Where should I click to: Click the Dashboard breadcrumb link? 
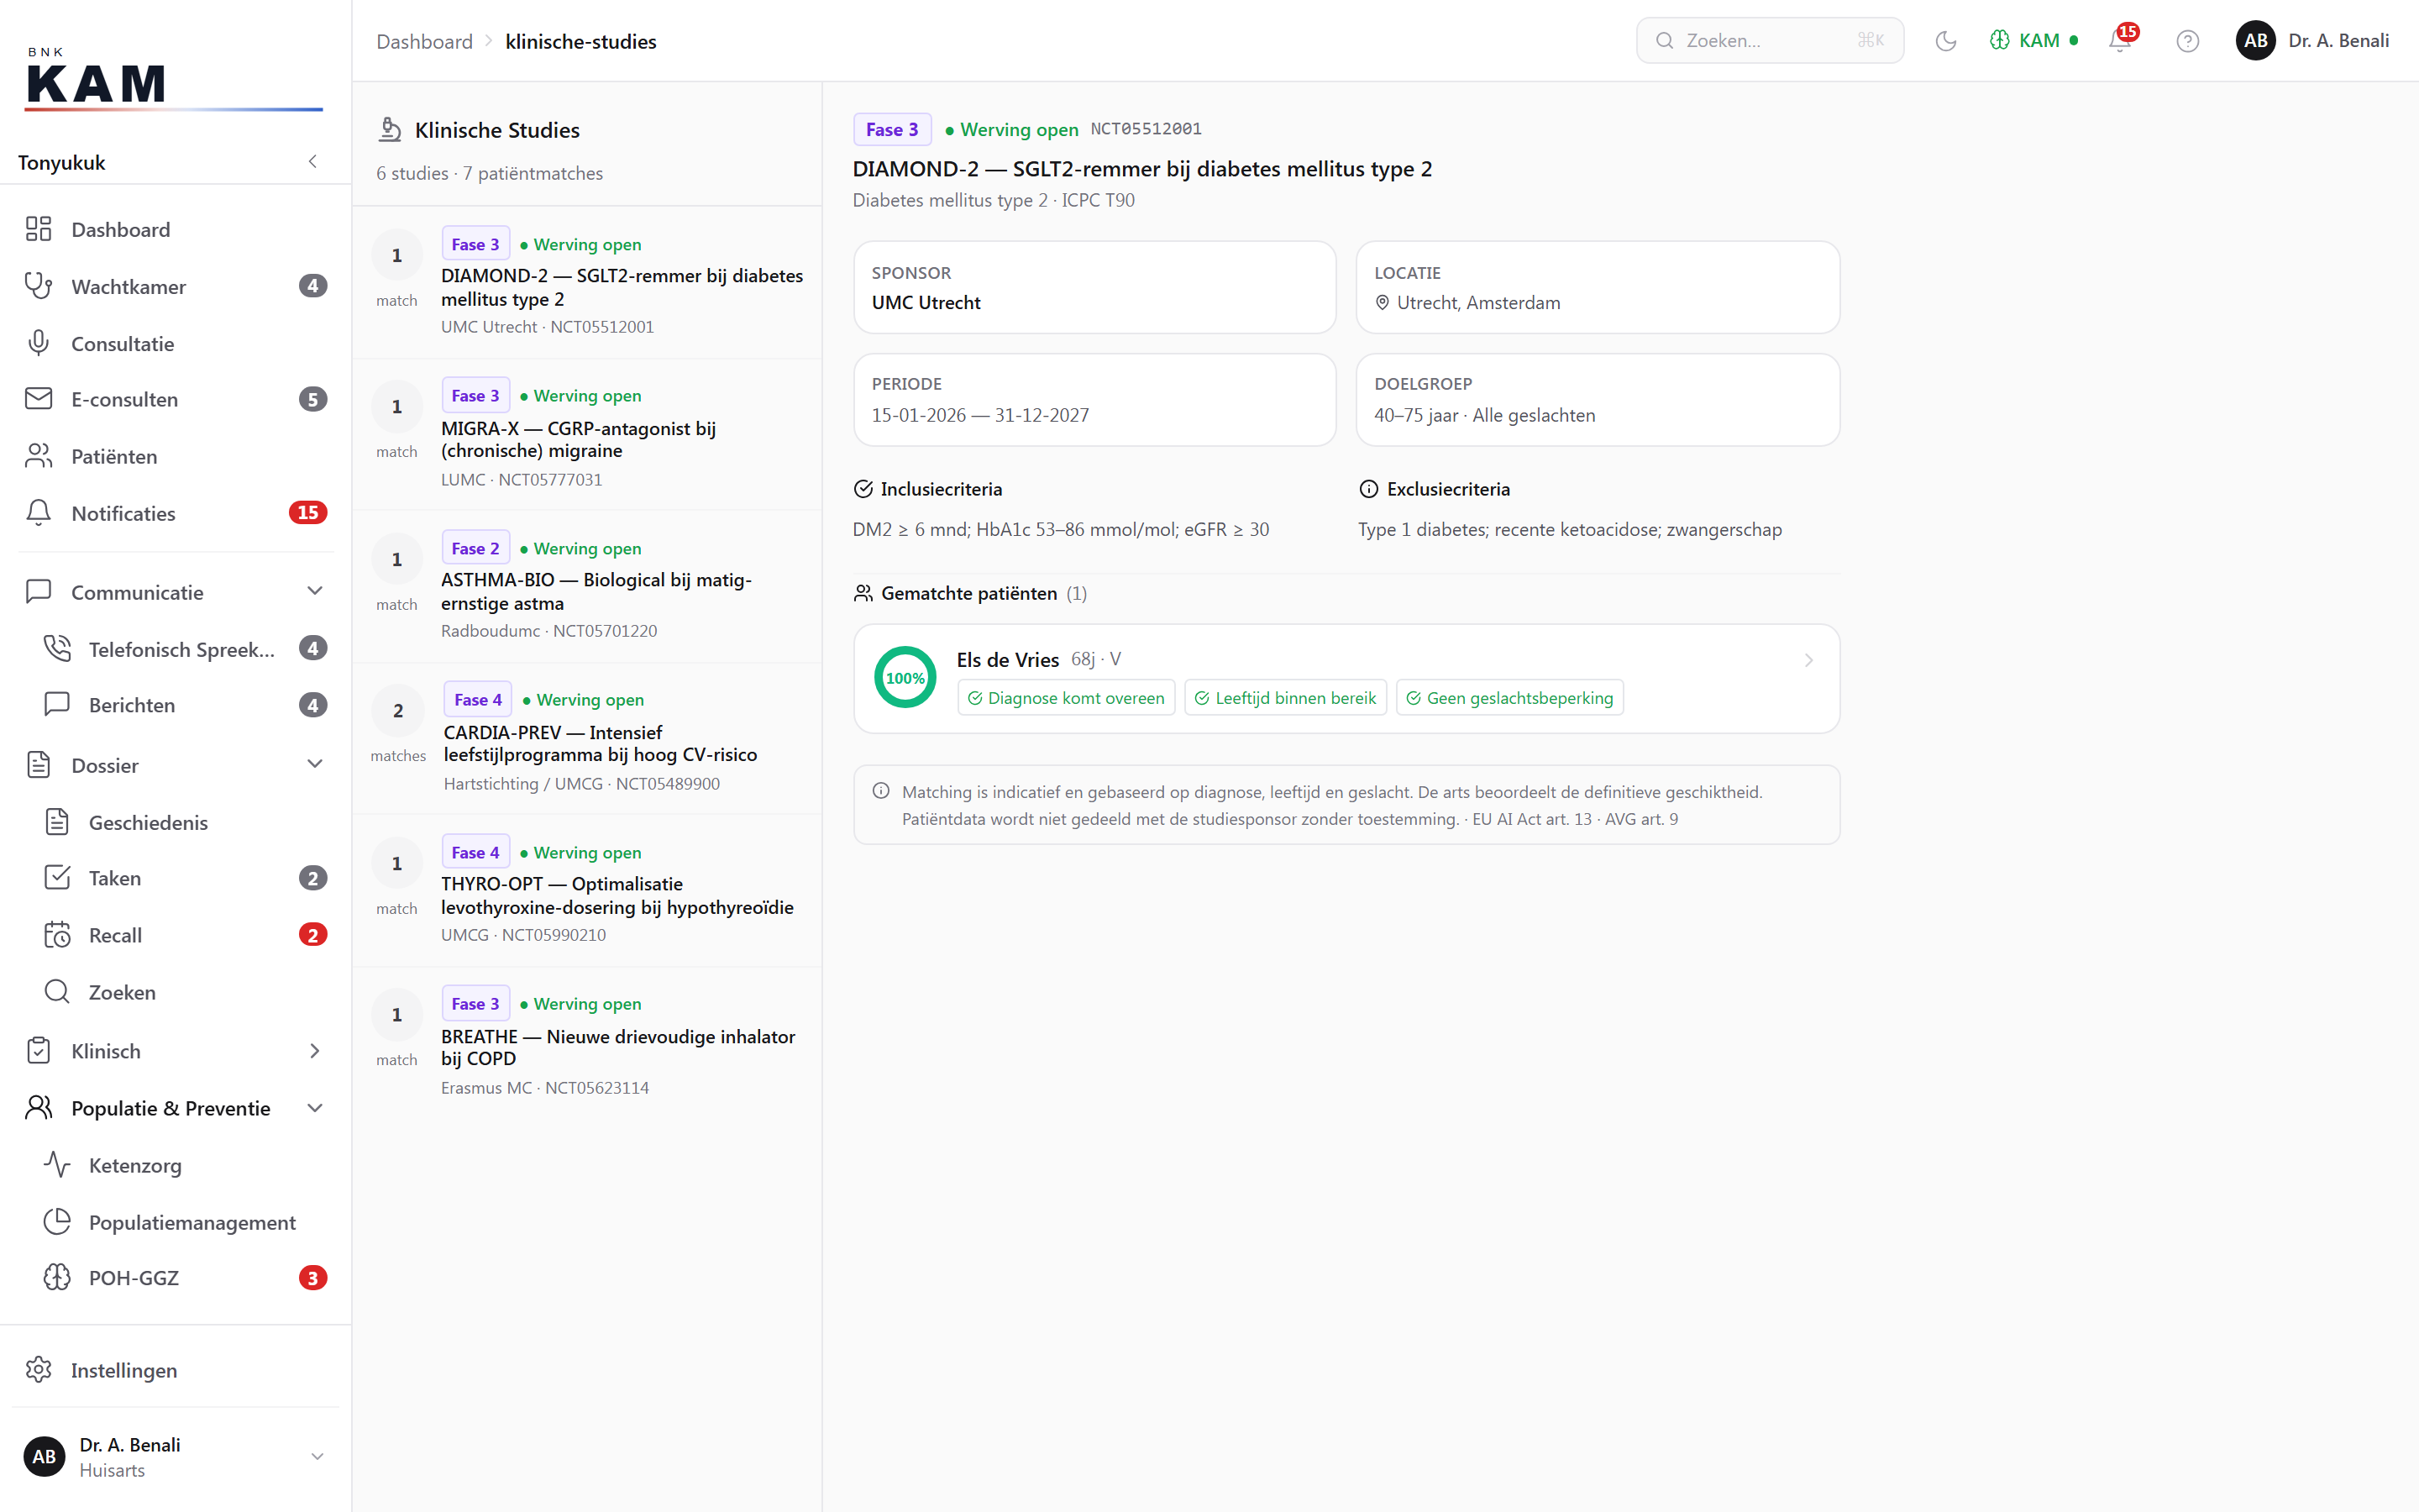point(424,41)
